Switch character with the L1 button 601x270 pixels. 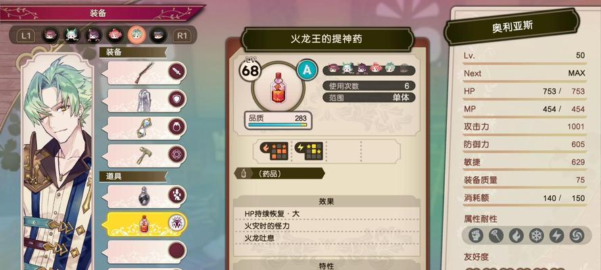26,36
